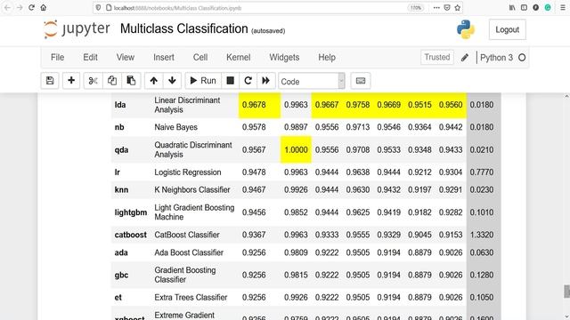Log out with the Logout button
This screenshot has height=320, width=570.
[507, 29]
